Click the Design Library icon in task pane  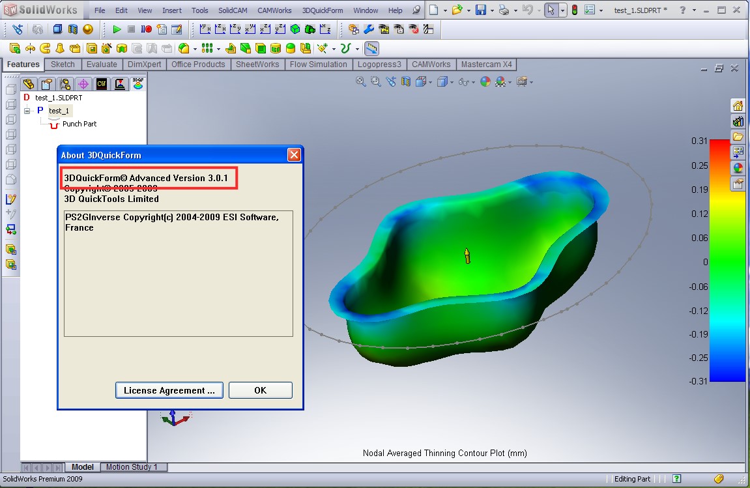(738, 122)
